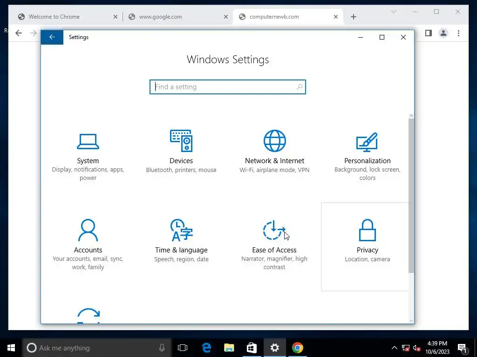
Task: Minimize the Settings window
Action: [x=361, y=37]
